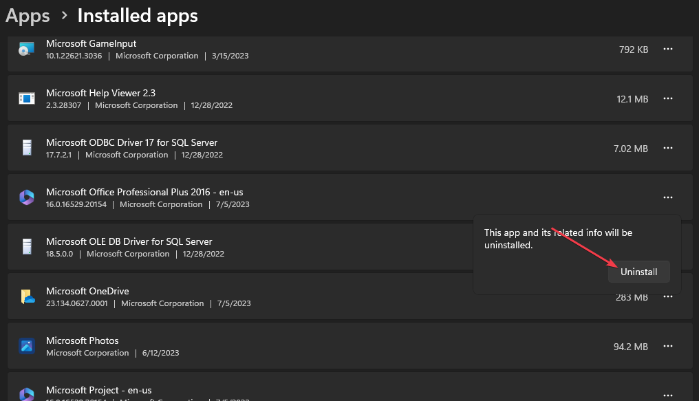
Task: Select the Microsoft Project - en-us name
Action: pyautogui.click(x=98, y=390)
